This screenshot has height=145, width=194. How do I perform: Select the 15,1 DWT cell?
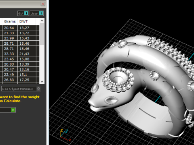click(x=27, y=75)
